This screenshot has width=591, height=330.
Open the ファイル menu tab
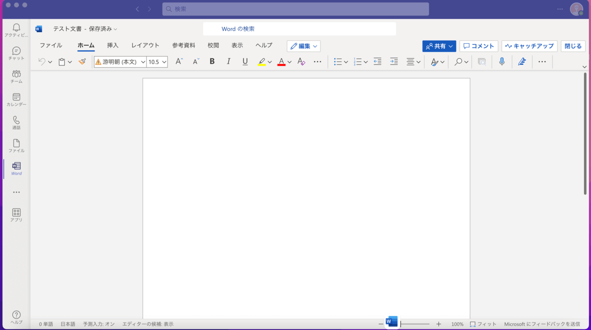(51, 45)
